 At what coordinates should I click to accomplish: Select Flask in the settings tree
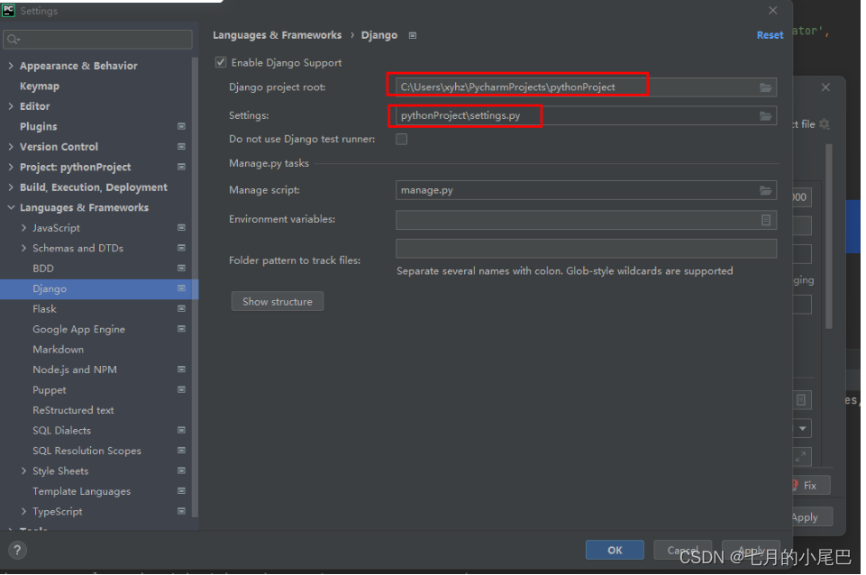44,309
